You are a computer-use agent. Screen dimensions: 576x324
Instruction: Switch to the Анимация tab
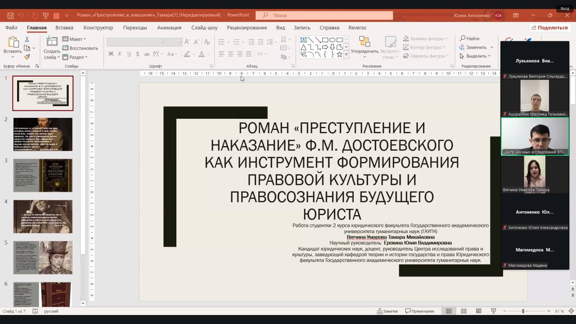(169, 27)
